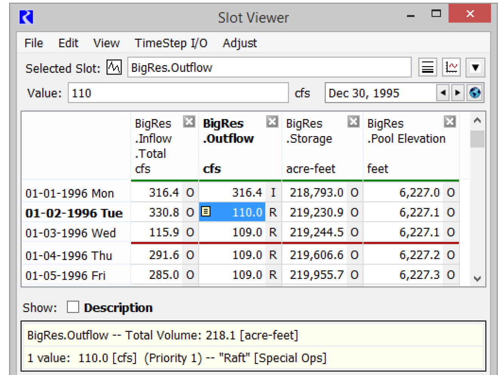Open the slot list view icon
This screenshot has width=502, height=375.
(x=428, y=68)
